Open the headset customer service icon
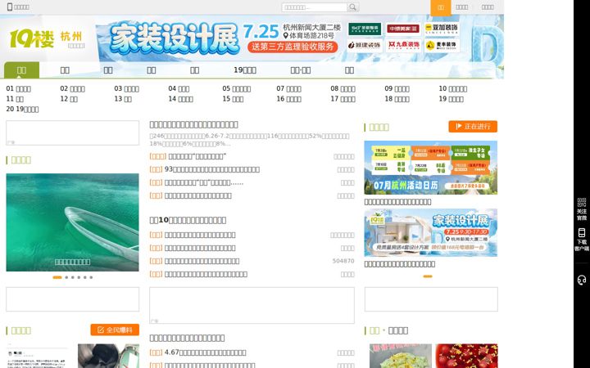Image resolution: width=590 pixels, height=368 pixels. [x=582, y=280]
